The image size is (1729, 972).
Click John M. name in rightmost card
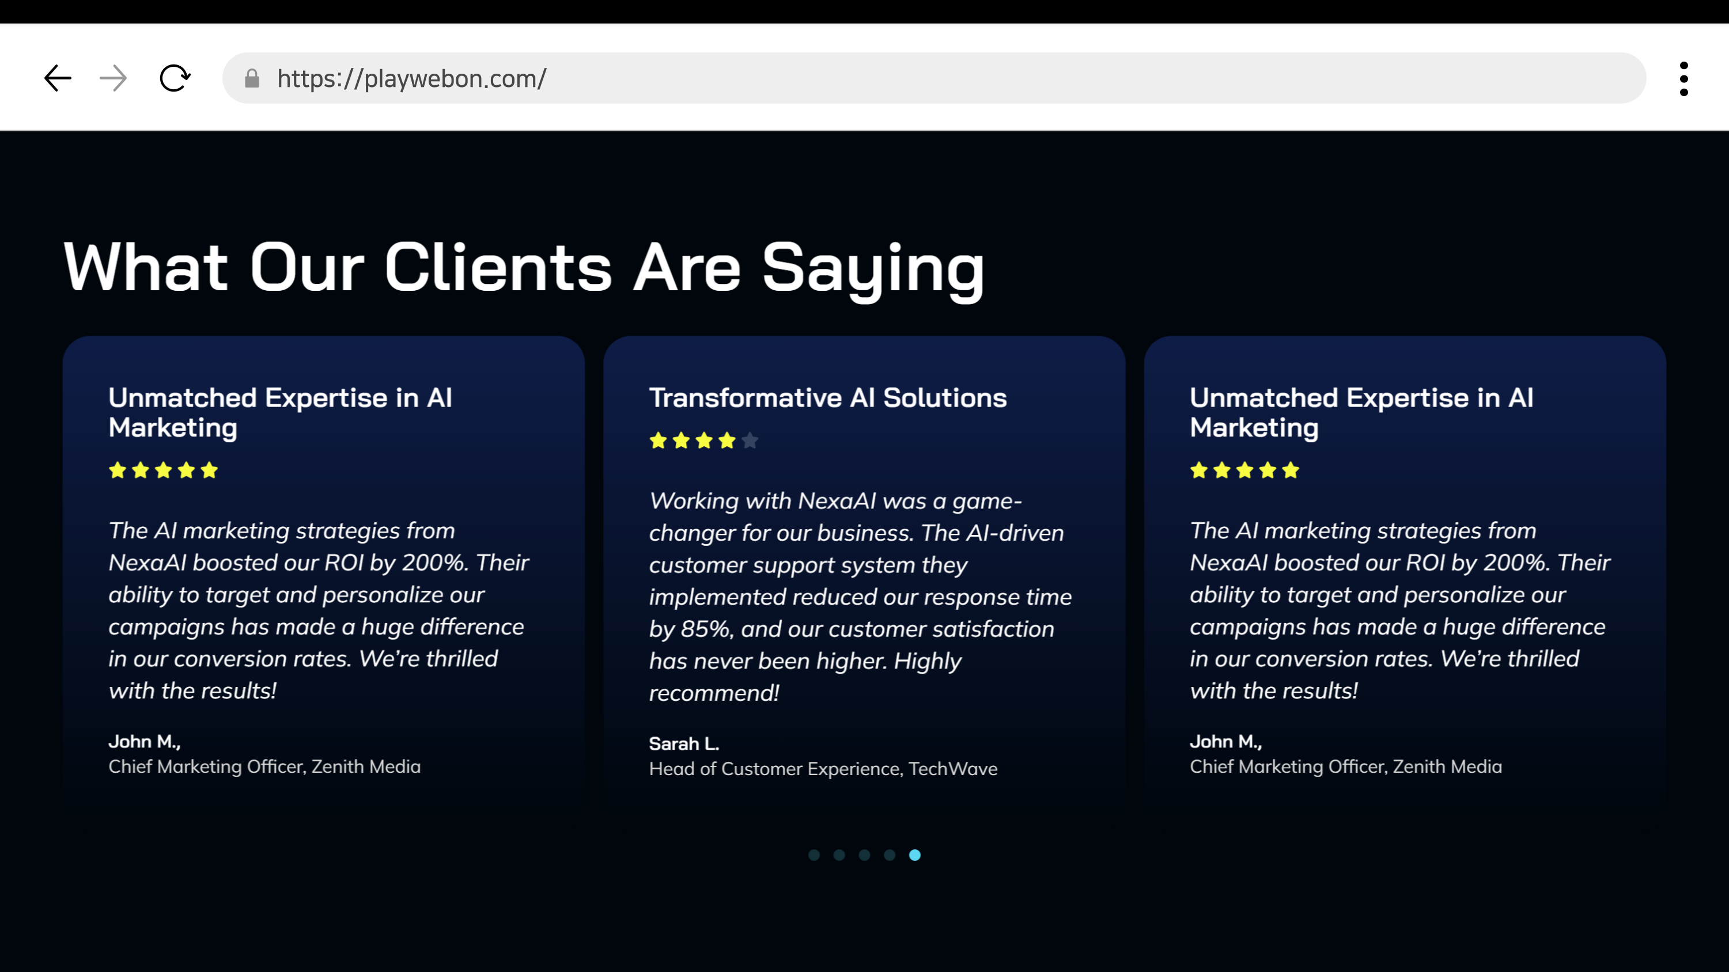click(1225, 741)
